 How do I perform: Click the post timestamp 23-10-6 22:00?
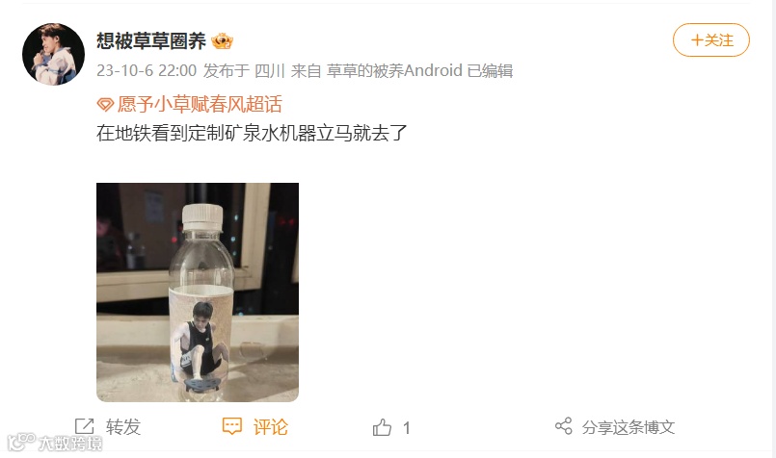[x=147, y=70]
